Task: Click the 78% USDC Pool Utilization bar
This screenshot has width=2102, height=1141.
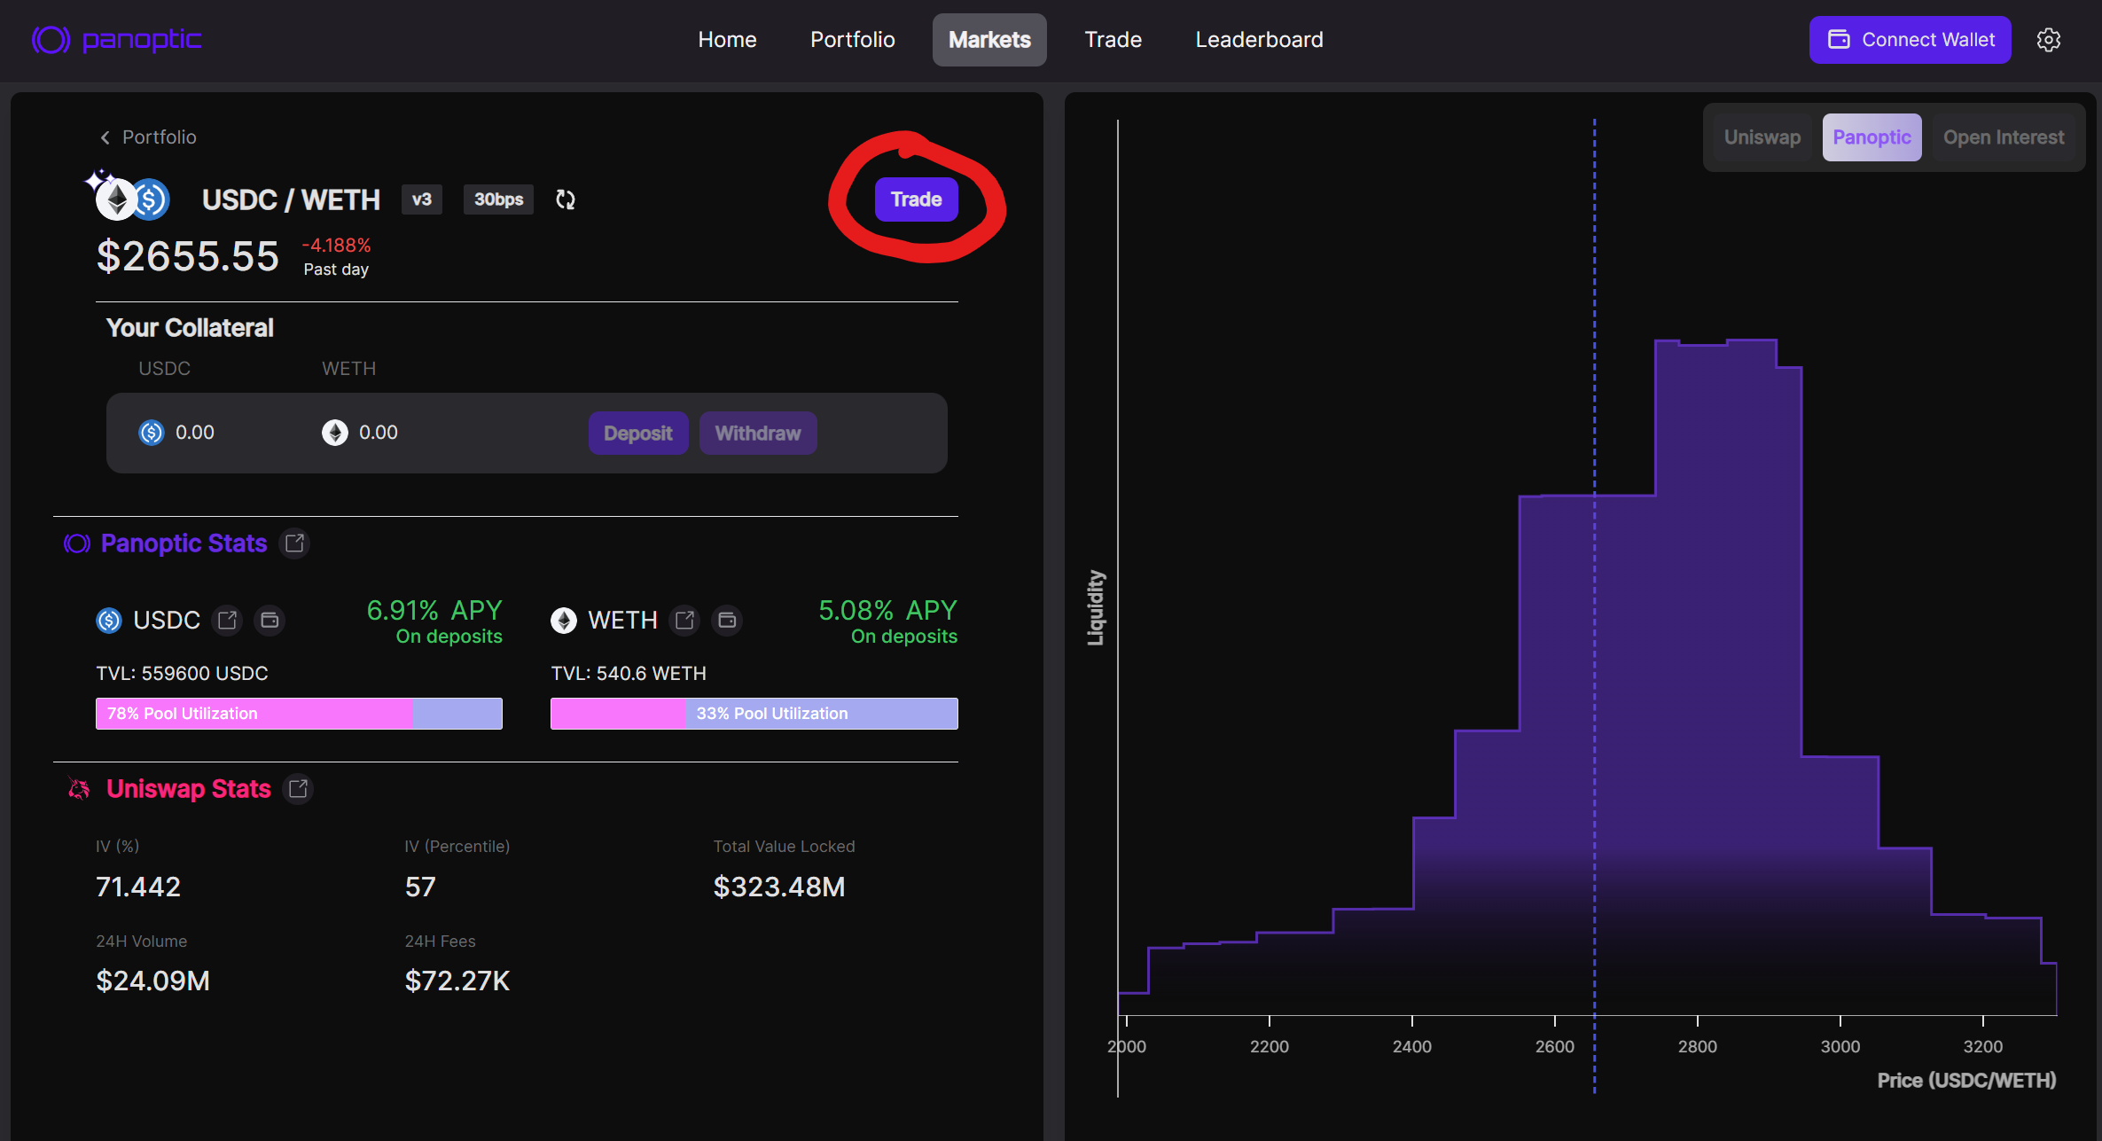Action: pyautogui.click(x=299, y=714)
